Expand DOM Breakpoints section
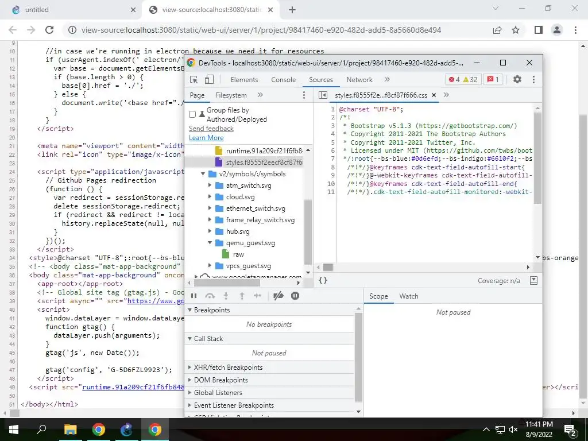 (189, 380)
